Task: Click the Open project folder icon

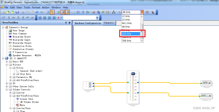Action: click(8, 12)
